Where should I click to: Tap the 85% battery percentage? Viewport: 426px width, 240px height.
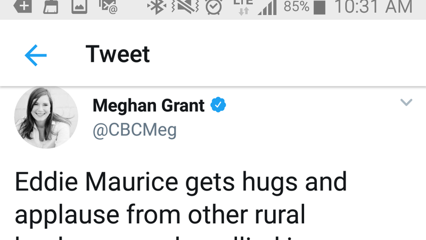click(x=297, y=7)
